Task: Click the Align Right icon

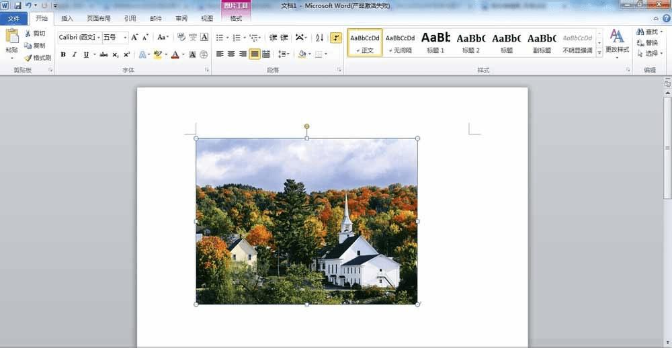Action: click(x=243, y=54)
